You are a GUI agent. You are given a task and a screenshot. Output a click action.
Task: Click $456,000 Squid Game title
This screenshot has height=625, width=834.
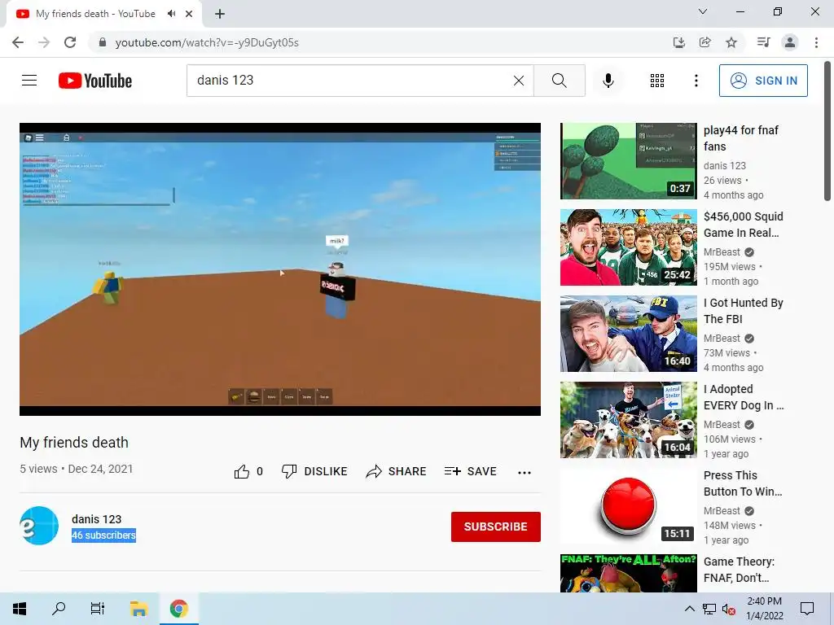coord(743,225)
